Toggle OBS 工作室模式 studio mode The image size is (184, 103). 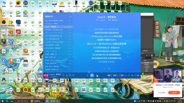tap(147, 67)
